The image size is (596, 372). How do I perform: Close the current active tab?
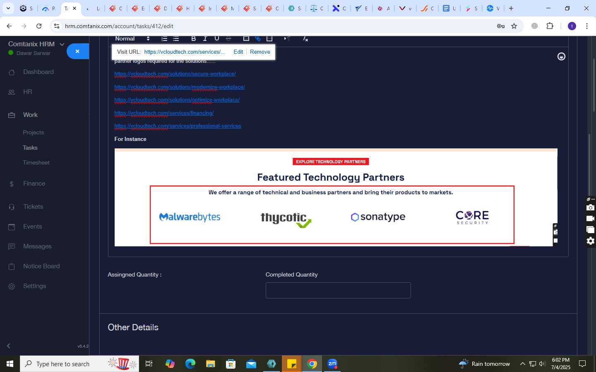[74, 8]
